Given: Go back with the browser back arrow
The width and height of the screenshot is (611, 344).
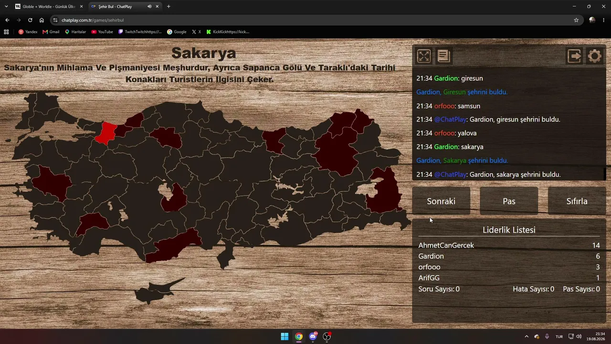Looking at the screenshot, I should [7, 20].
